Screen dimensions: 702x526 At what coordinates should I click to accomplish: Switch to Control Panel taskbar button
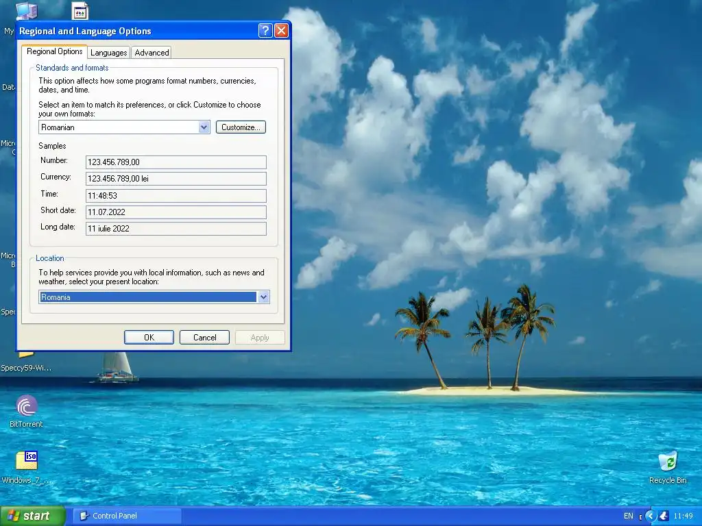point(128,516)
